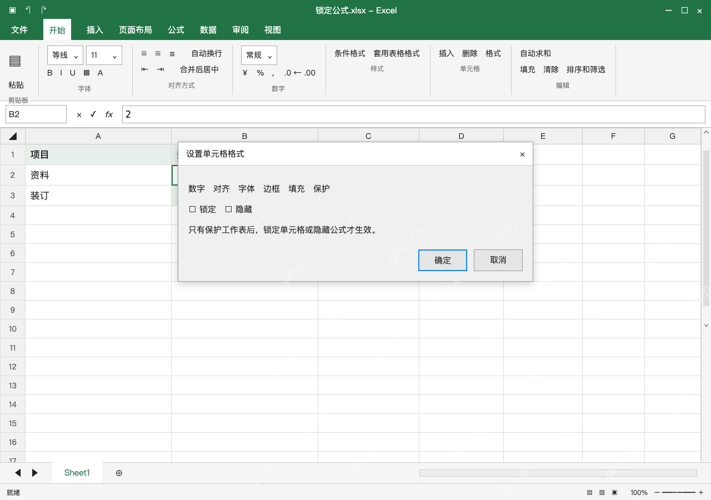Click 条件格式 in the ribbon
Screen dimensions: 711x500
point(350,53)
